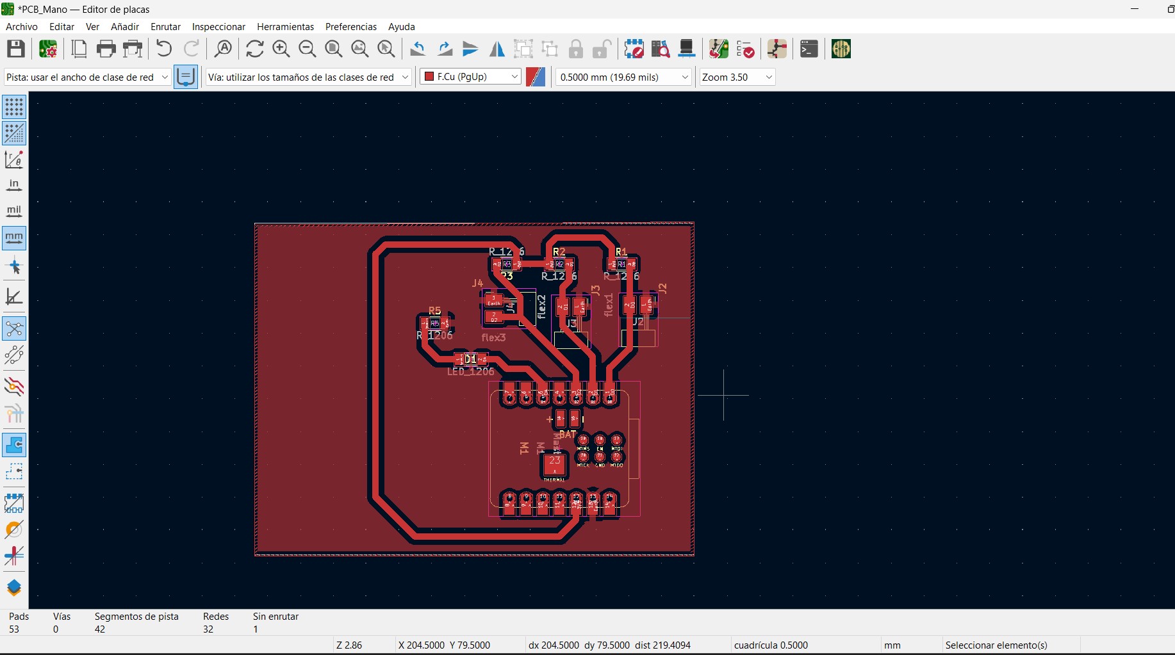The height and width of the screenshot is (655, 1175).
Task: Open the footprint editor icon
Action: 634,49
